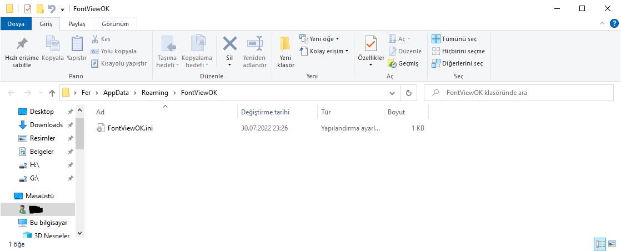
Task: Click Fer in the address path
Action: coord(86,93)
